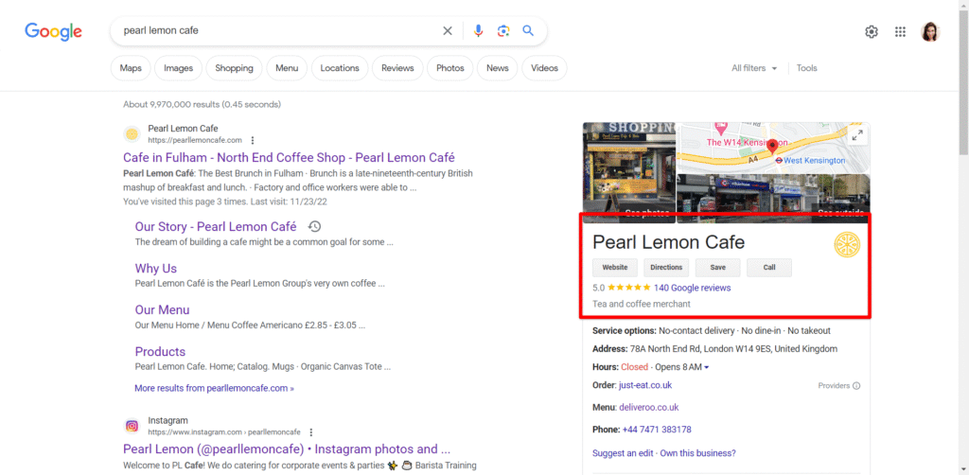The height and width of the screenshot is (475, 969).
Task: Open Our Story - Pearl Lemon Café sitelink
Action: [x=216, y=227]
